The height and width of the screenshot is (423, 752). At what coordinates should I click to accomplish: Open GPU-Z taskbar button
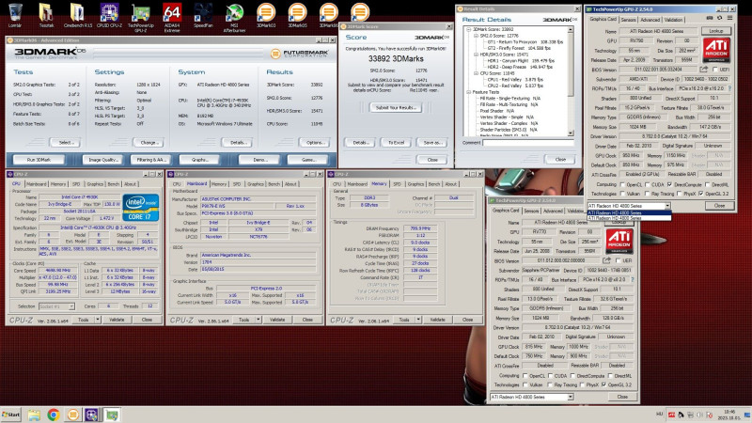[112, 415]
